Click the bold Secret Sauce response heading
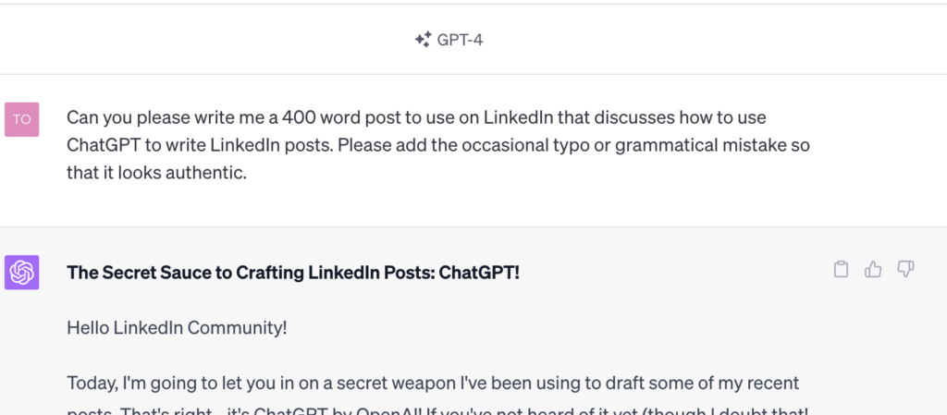The image size is (947, 415). (293, 273)
